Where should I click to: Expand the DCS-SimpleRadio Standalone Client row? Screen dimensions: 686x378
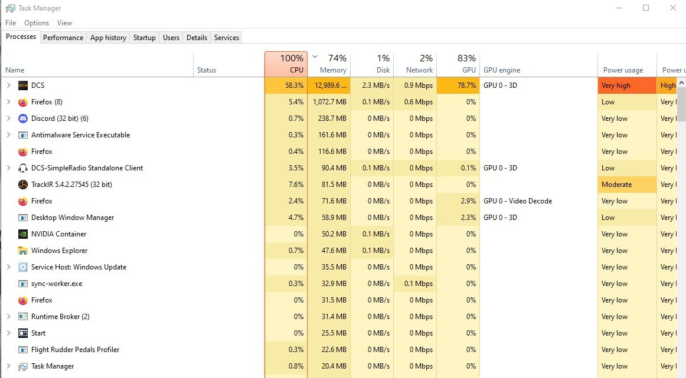click(x=8, y=168)
